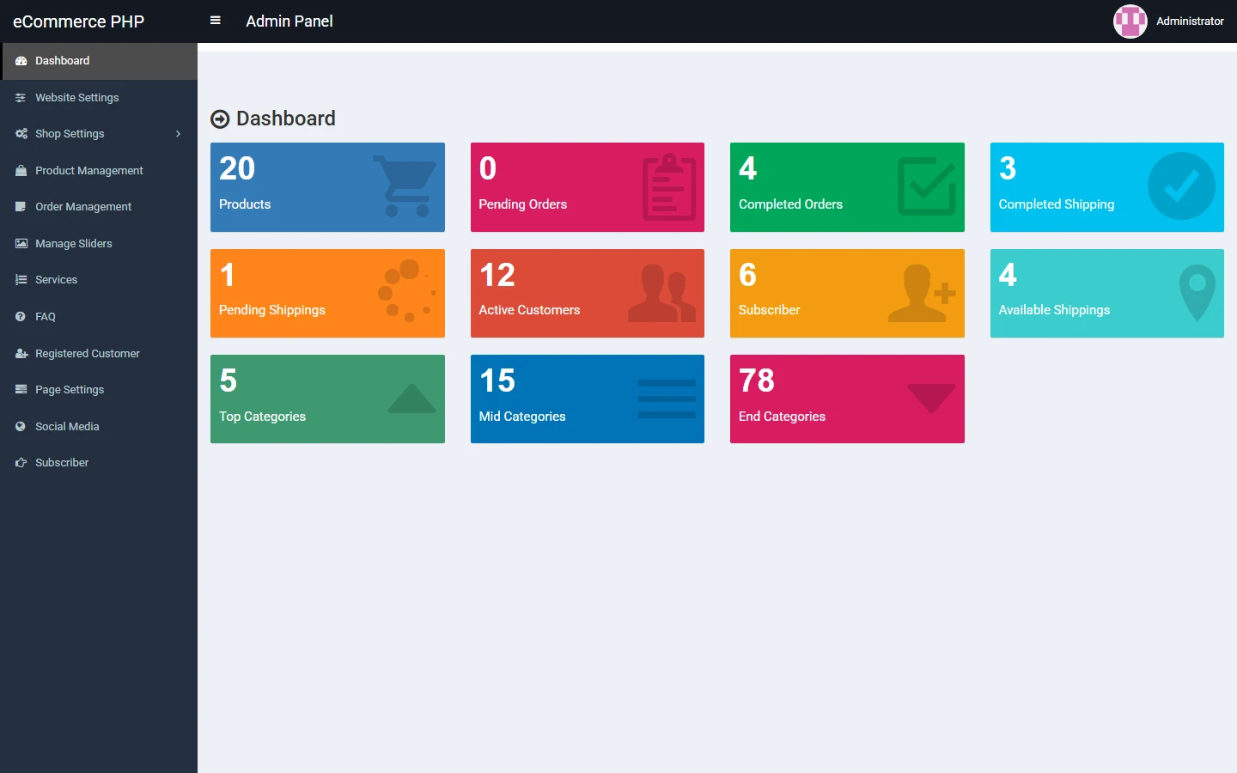Click the Completed Shipping label
Screen dimensions: 1237x773
pos(1057,204)
